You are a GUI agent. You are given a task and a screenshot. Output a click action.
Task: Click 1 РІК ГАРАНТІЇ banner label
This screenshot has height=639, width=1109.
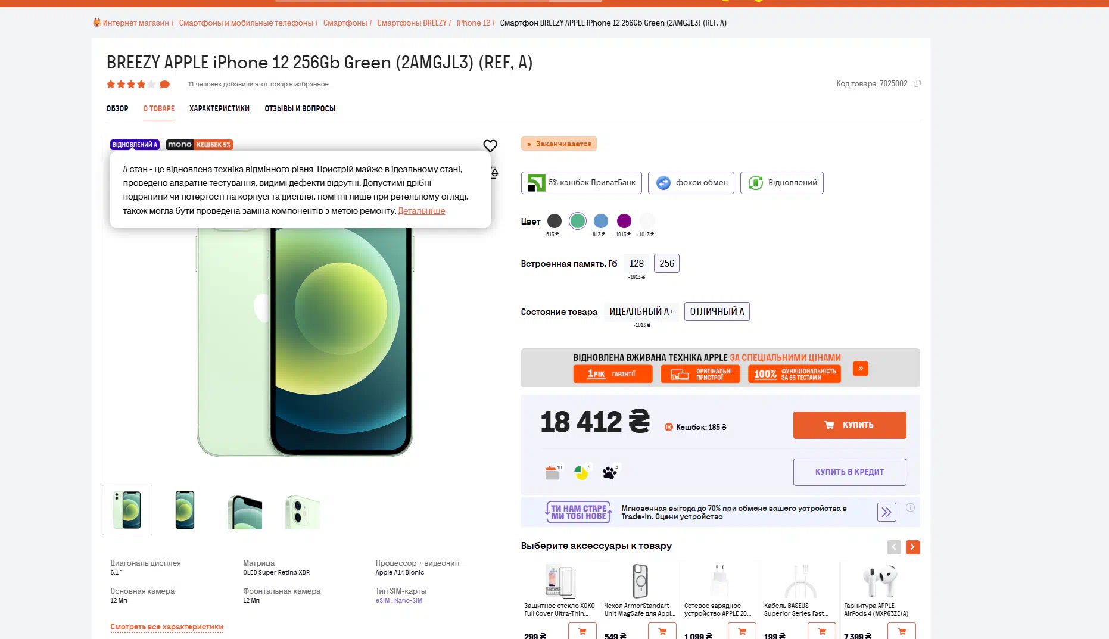click(612, 374)
